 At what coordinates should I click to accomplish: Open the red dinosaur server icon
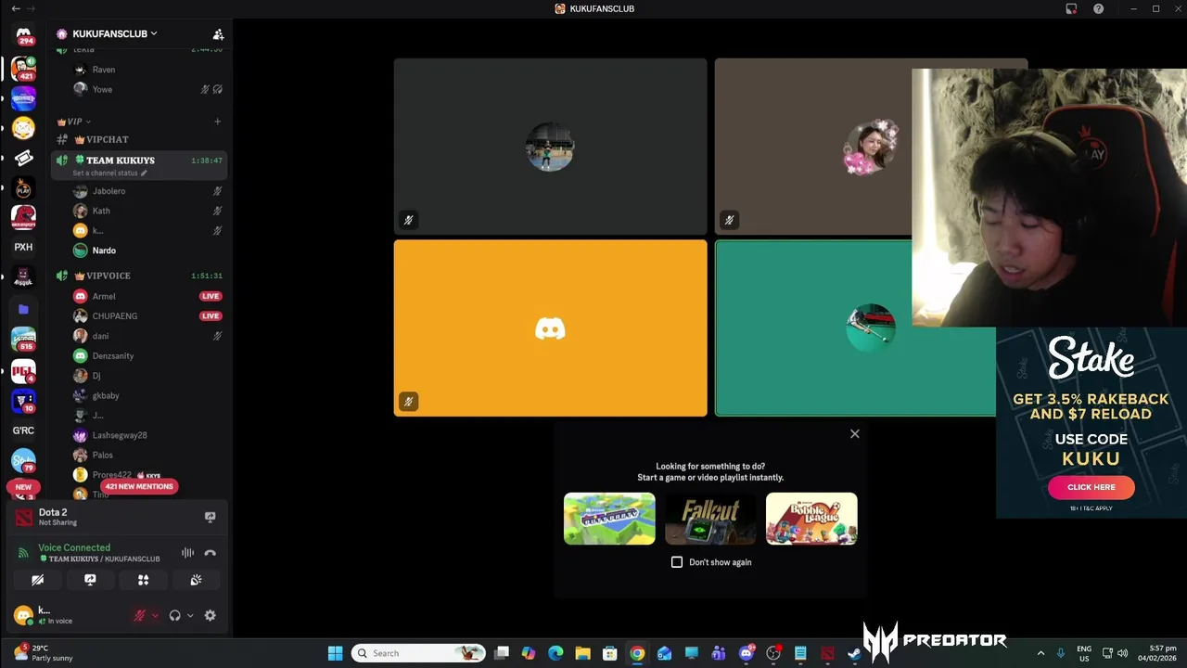pos(23,217)
